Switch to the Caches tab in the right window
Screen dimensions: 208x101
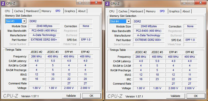point(123,11)
